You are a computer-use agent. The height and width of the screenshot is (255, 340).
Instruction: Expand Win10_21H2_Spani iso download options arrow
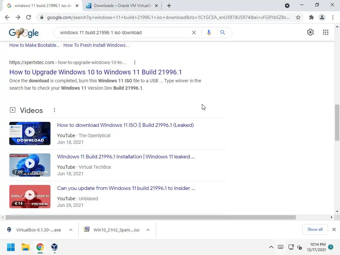[148, 230]
